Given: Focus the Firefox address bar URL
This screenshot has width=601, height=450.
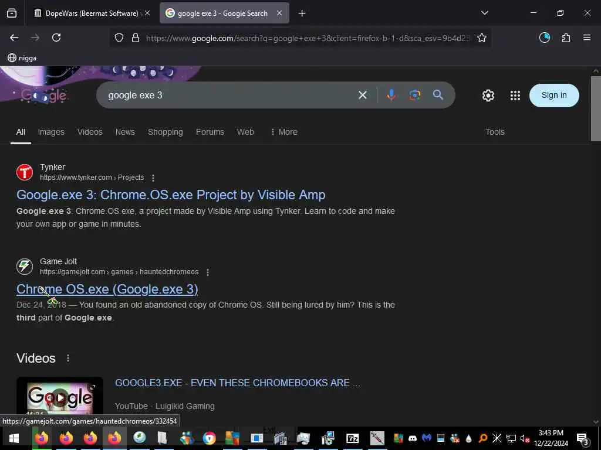Looking at the screenshot, I should coord(307,38).
